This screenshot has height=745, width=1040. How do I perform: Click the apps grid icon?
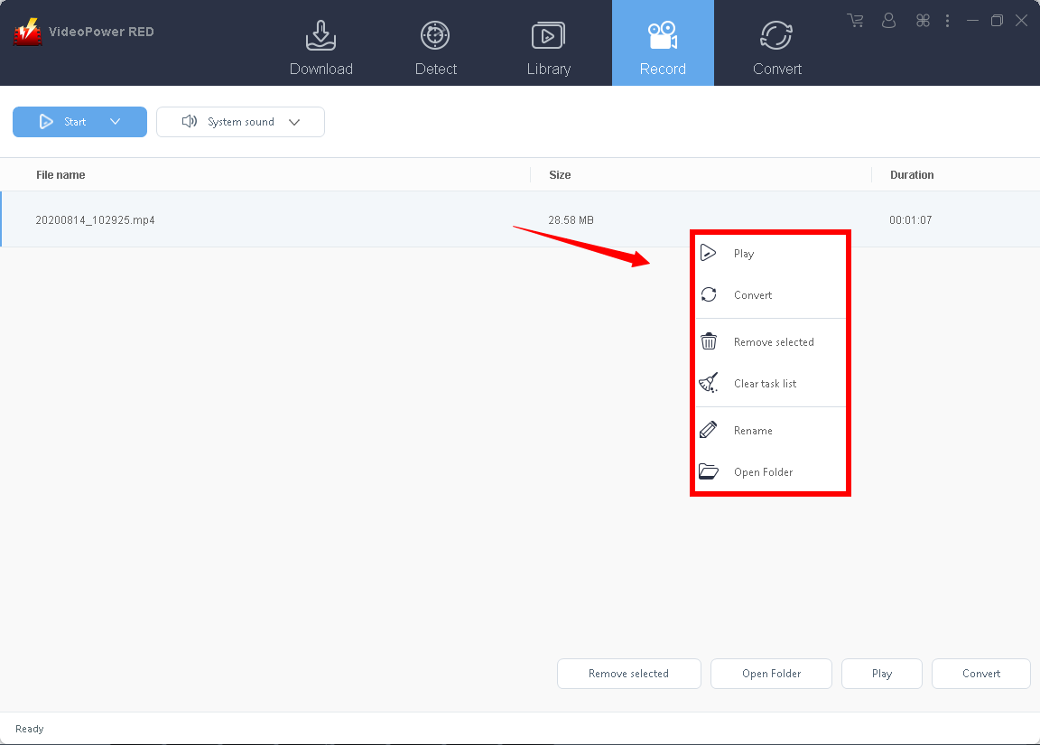pos(922,20)
